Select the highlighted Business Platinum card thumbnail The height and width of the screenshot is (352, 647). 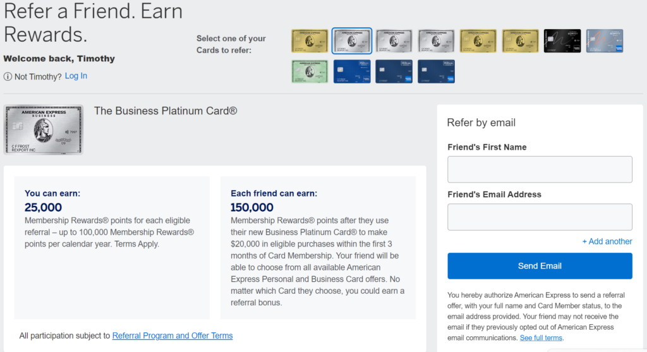click(x=351, y=41)
